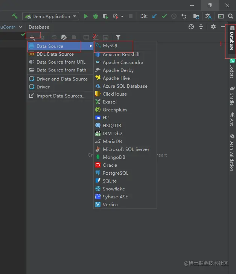
Task: Click the Search Everywhere magnifier icon
Action: pyautogui.click(x=231, y=16)
